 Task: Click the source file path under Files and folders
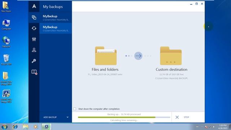click(x=105, y=74)
